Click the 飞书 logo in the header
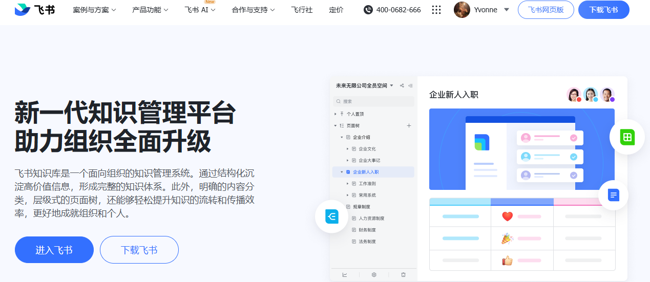Screen dimensions: 650x282 click(x=35, y=10)
